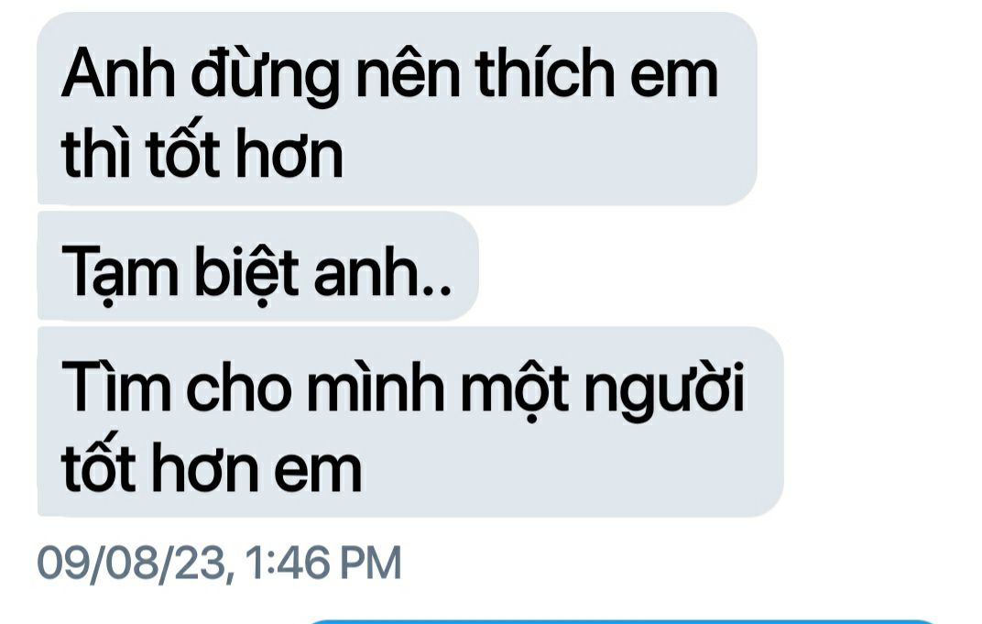Tap the blue sent message bubble at bottom
This screenshot has height=624, width=982.
click(621, 621)
